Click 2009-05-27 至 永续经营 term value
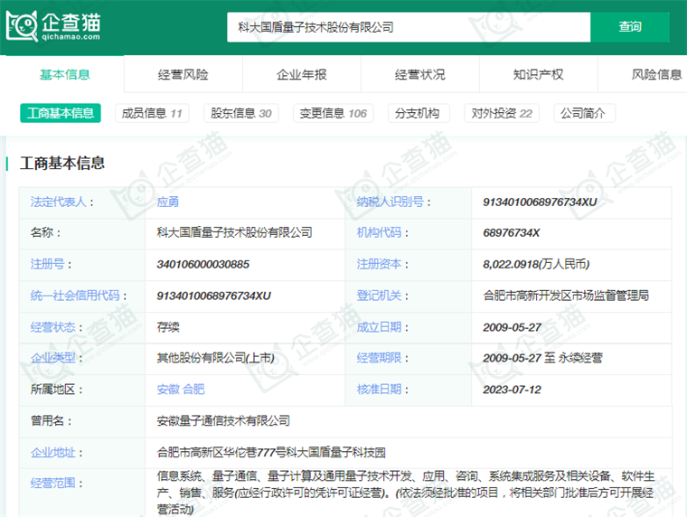This screenshot has width=687, height=517. [542, 358]
